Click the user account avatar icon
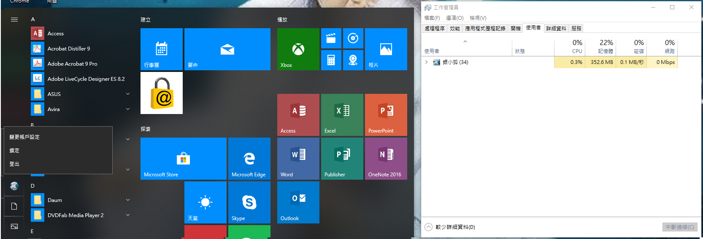The width and height of the screenshot is (703, 239). tap(14, 186)
